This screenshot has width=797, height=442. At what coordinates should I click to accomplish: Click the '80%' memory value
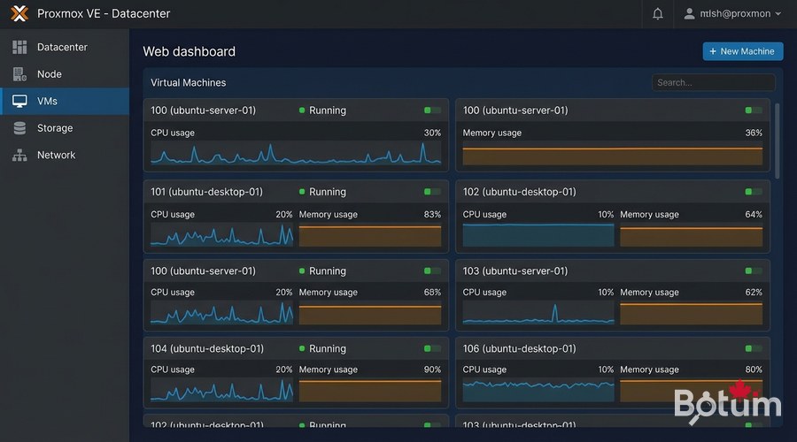[x=754, y=370]
